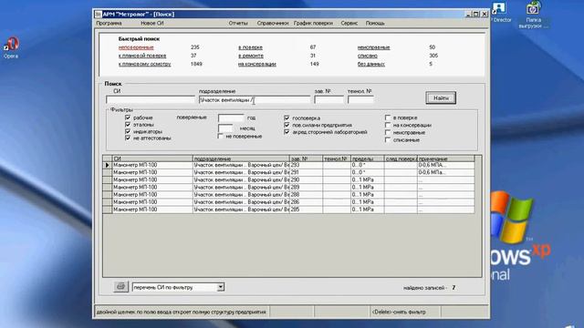
Task: Select Манометр МП-100 row with serial 290
Action: [288, 179]
